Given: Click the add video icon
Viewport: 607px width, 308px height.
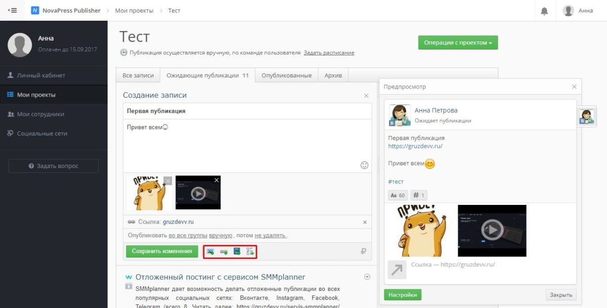Looking at the screenshot, I should pyautogui.click(x=237, y=251).
